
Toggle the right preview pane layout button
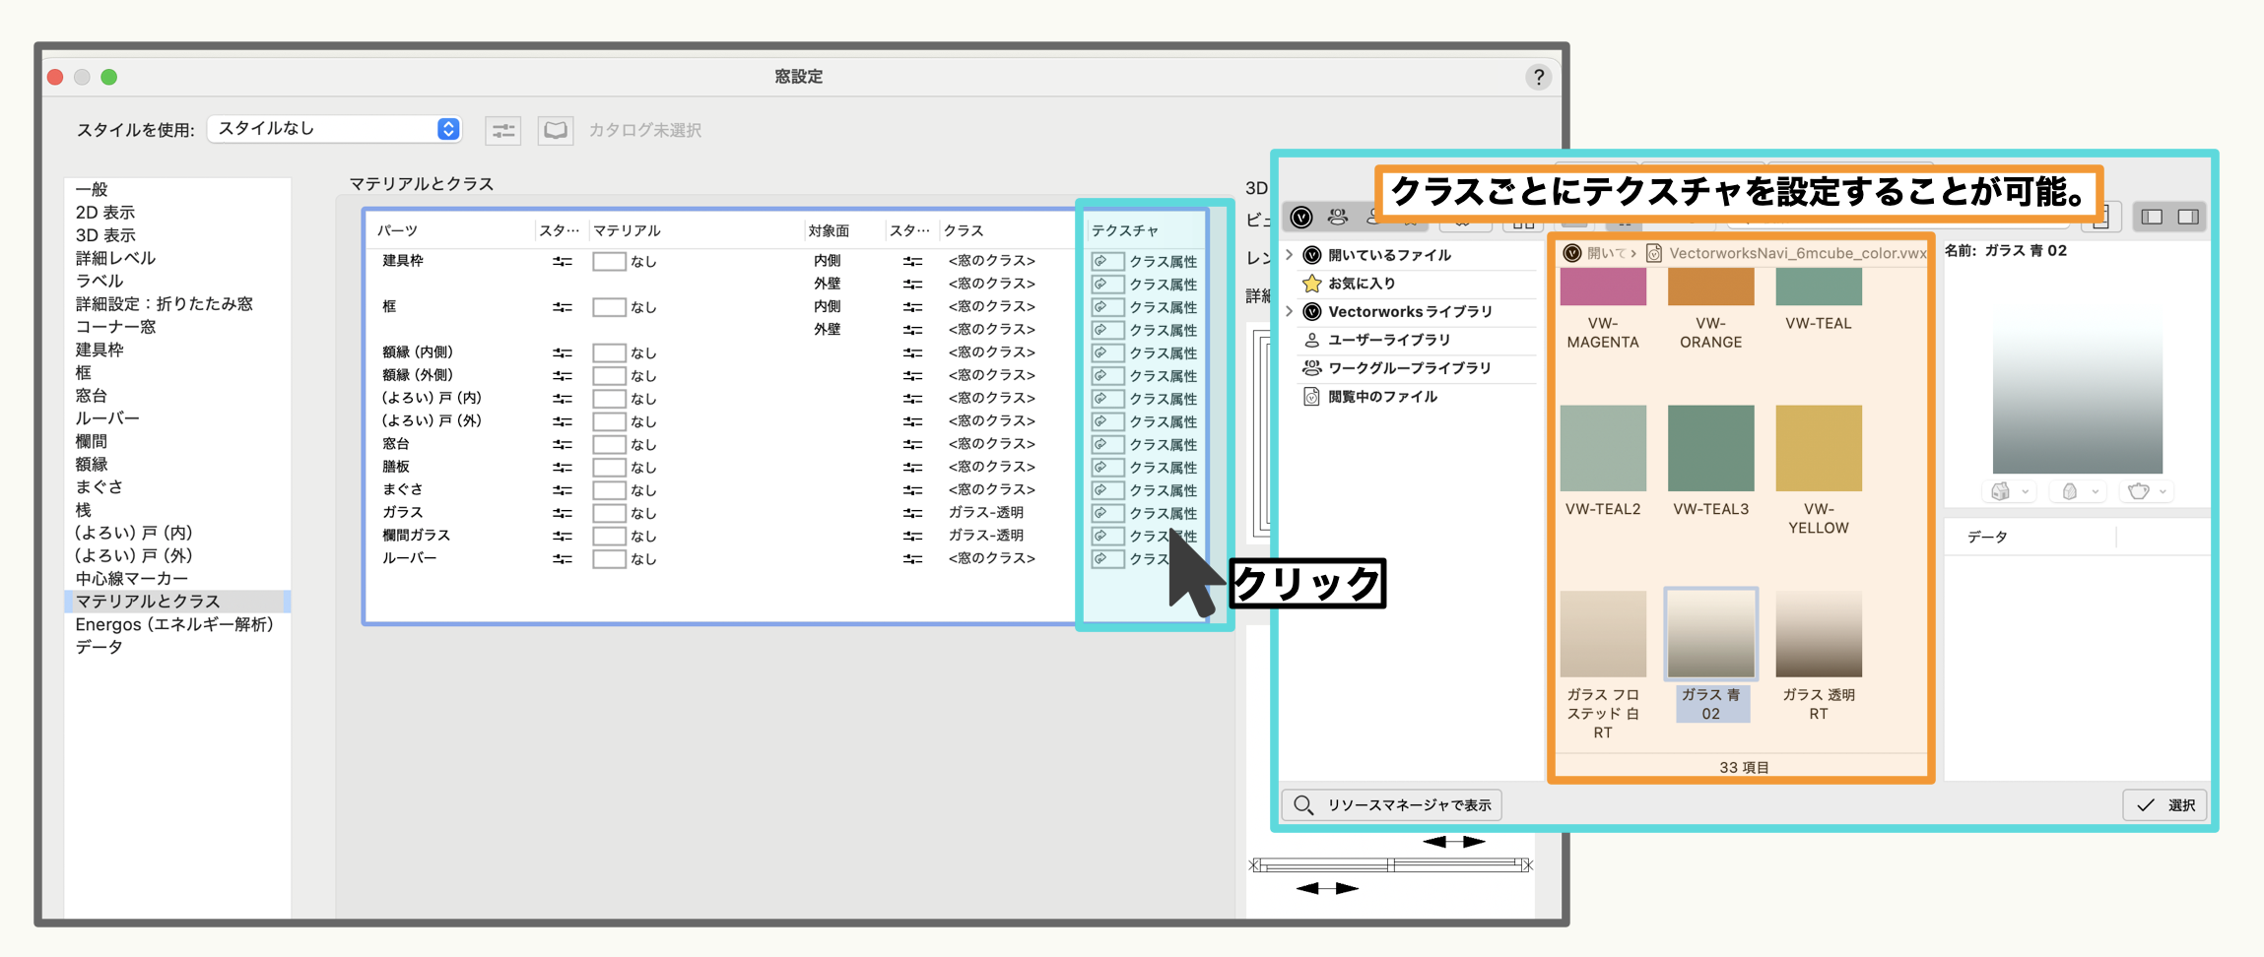point(2188,217)
